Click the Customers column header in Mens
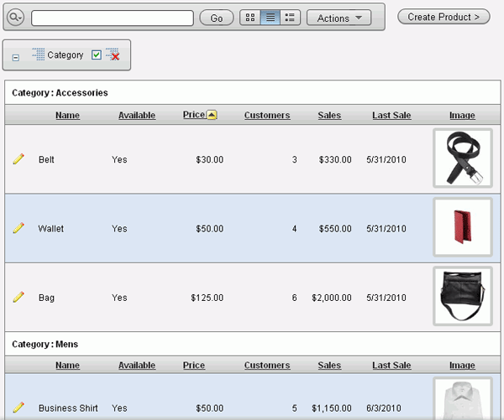The image size is (504, 420). point(267,366)
